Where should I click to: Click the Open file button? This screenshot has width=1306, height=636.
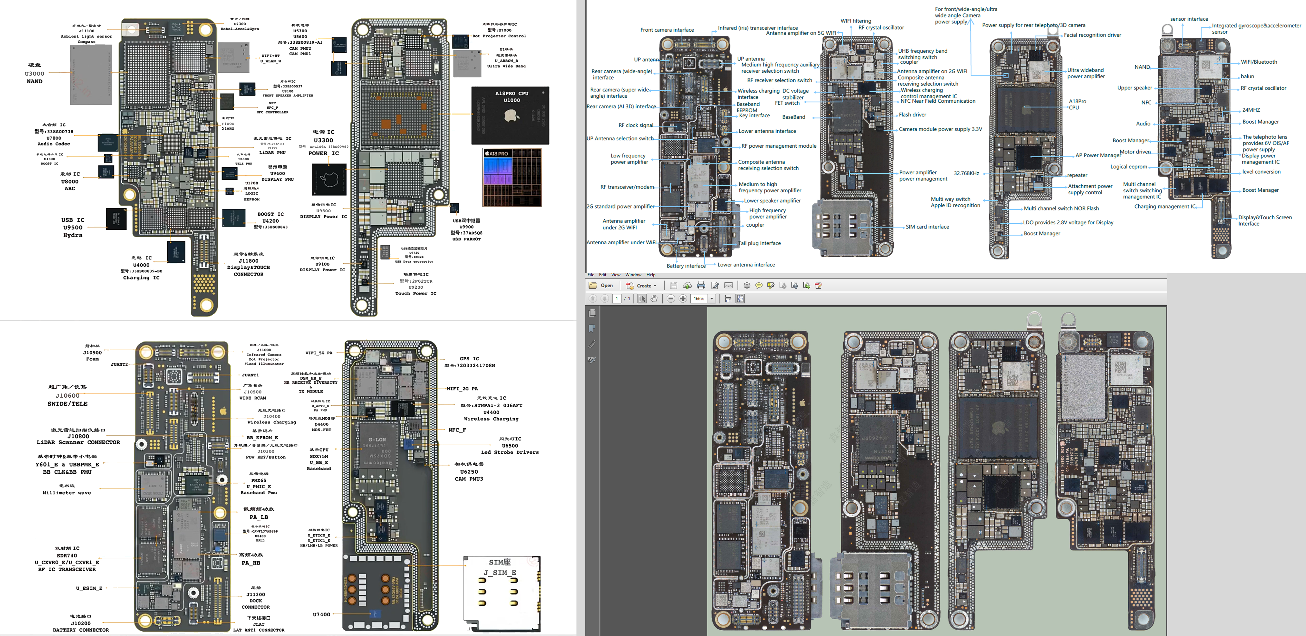click(x=601, y=285)
